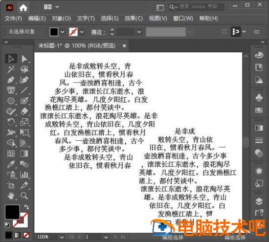Select the Line Segment tool
The width and height of the screenshot is (269, 242).
click(x=24, y=90)
